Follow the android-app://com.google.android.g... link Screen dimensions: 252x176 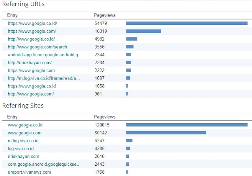[45, 55]
